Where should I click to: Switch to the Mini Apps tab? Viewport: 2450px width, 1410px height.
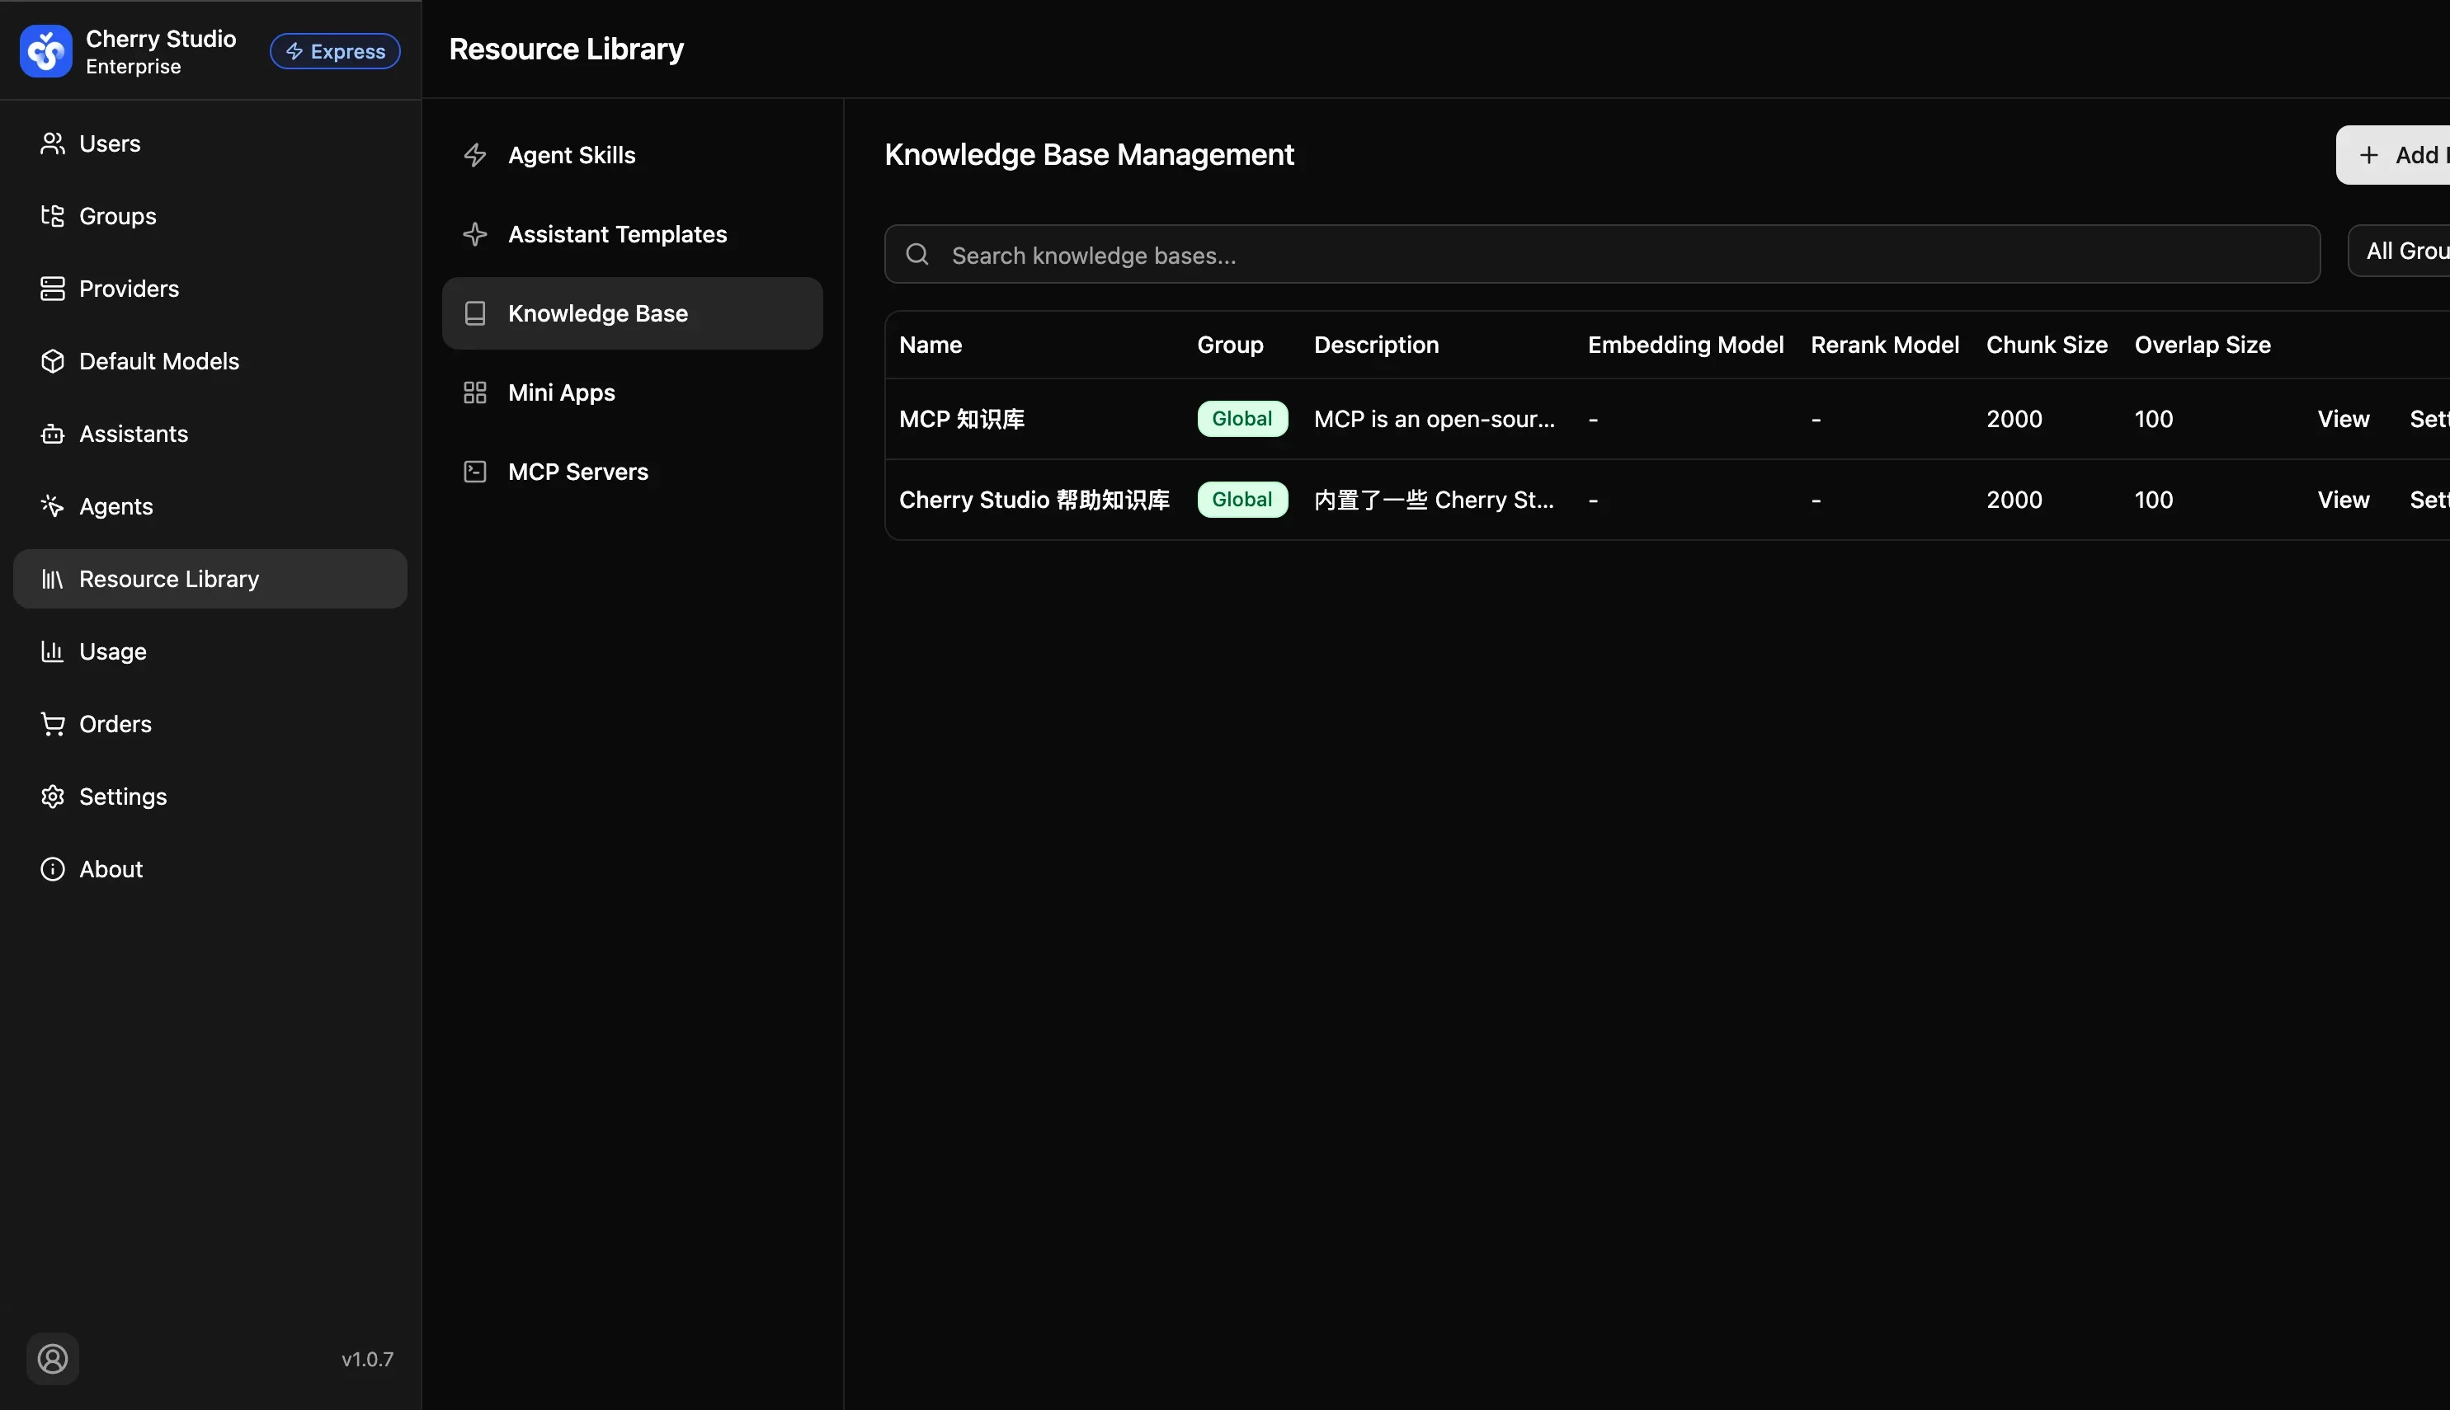coord(633,393)
